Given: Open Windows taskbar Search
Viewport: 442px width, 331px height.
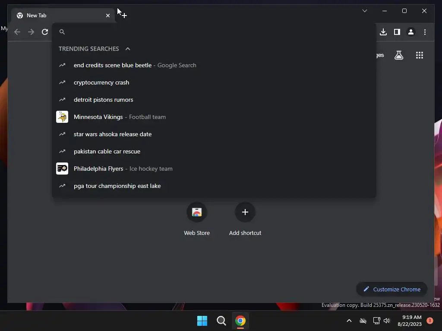Looking at the screenshot, I should pyautogui.click(x=221, y=321).
